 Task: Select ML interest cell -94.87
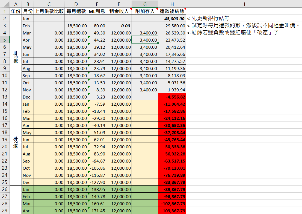(x=97, y=161)
